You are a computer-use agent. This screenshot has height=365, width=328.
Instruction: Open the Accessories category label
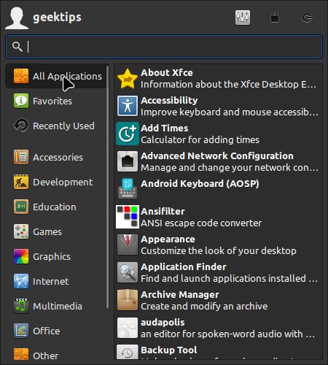58,158
